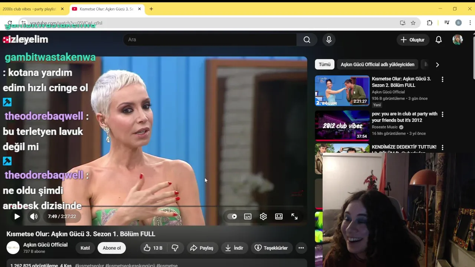
Task: Open the Sezon 2. Bölüm FULL thumbnail
Action: tap(342, 91)
